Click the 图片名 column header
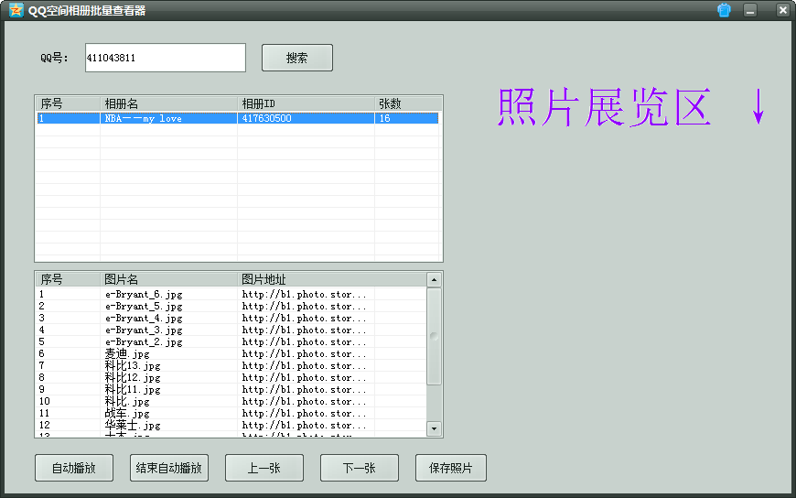The width and height of the screenshot is (796, 498). point(168,279)
